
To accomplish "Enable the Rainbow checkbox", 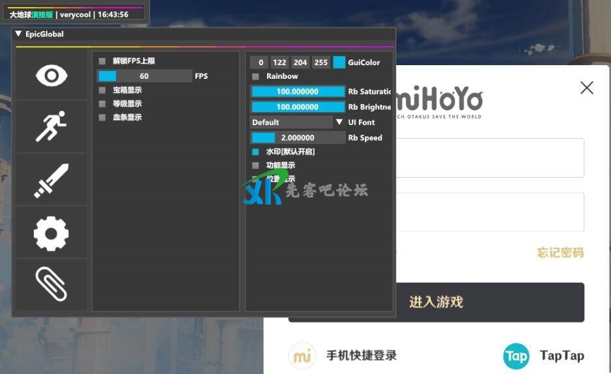I will (255, 76).
